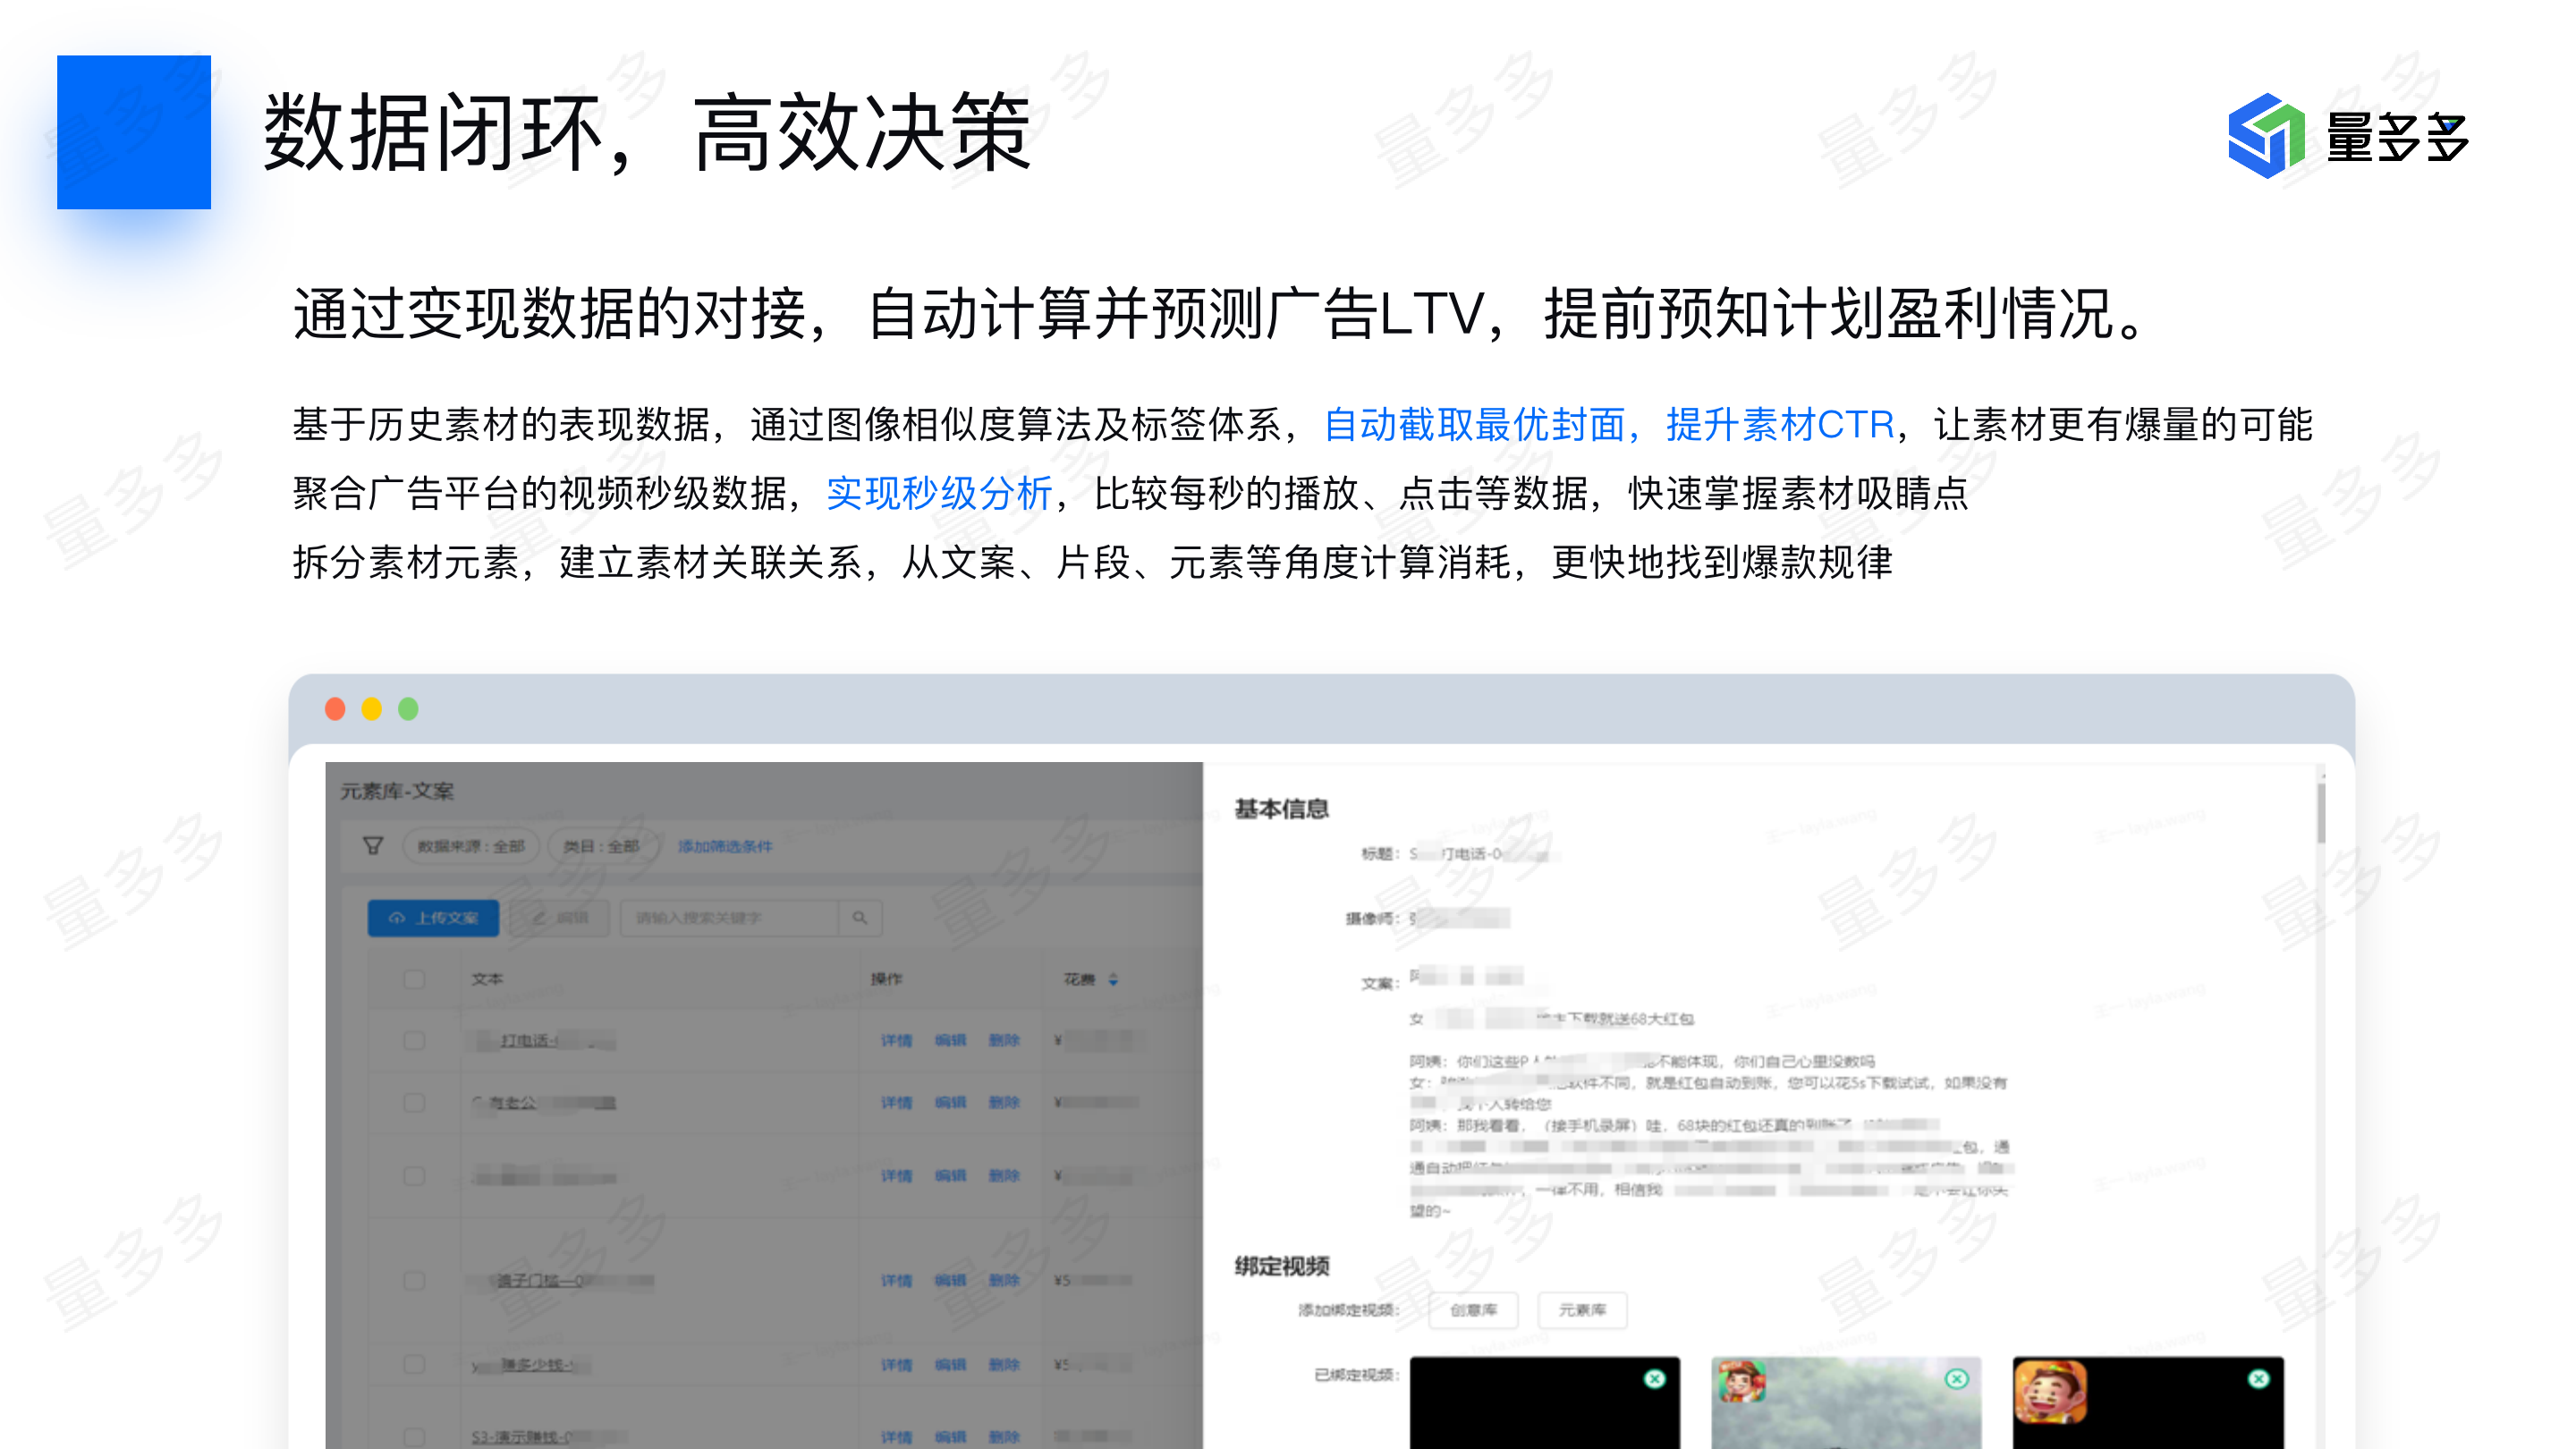
Task: Check the 有老公 row checkbox
Action: (x=414, y=1102)
